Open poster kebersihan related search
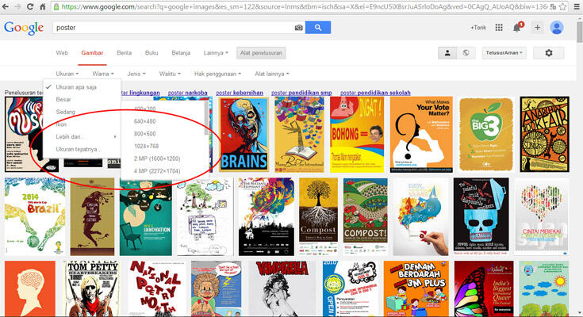 (240, 93)
